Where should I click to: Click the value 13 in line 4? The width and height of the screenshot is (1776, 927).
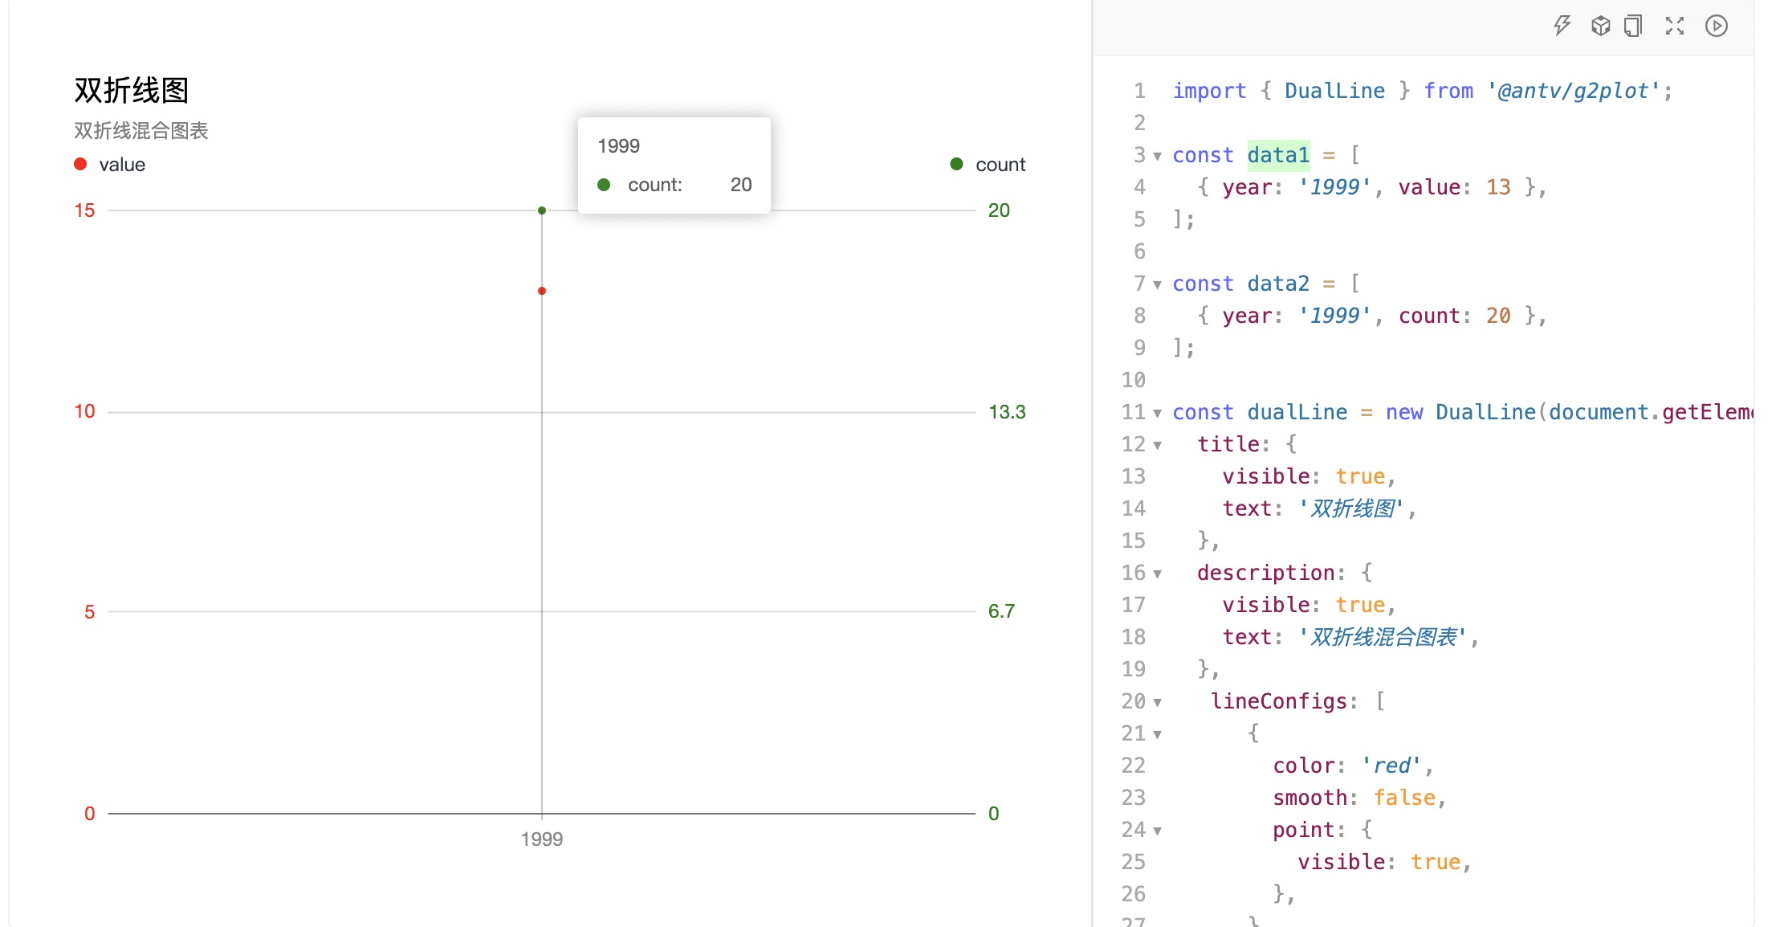point(1498,187)
